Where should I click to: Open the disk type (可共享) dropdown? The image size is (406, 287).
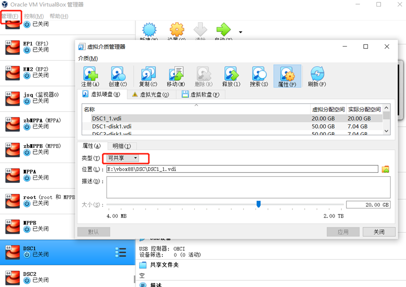pos(123,158)
